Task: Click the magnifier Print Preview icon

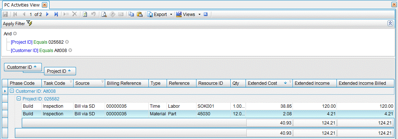Action: 104,15
